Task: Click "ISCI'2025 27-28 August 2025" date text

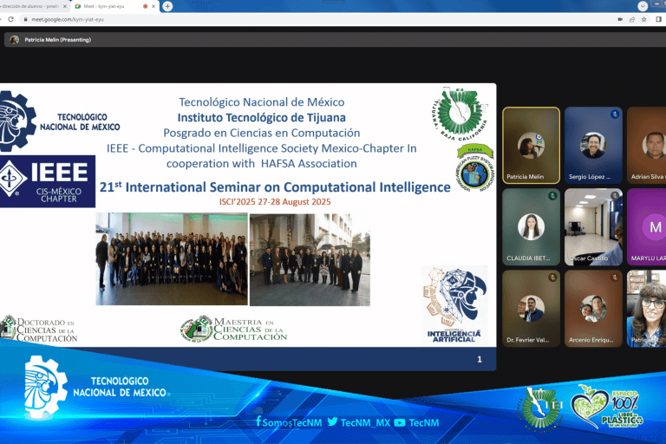Action: coord(275,202)
